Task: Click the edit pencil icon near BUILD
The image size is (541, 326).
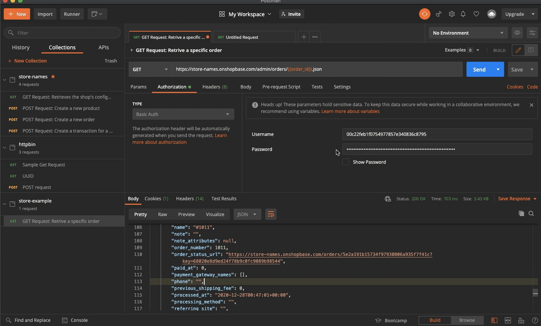Action: pos(518,50)
